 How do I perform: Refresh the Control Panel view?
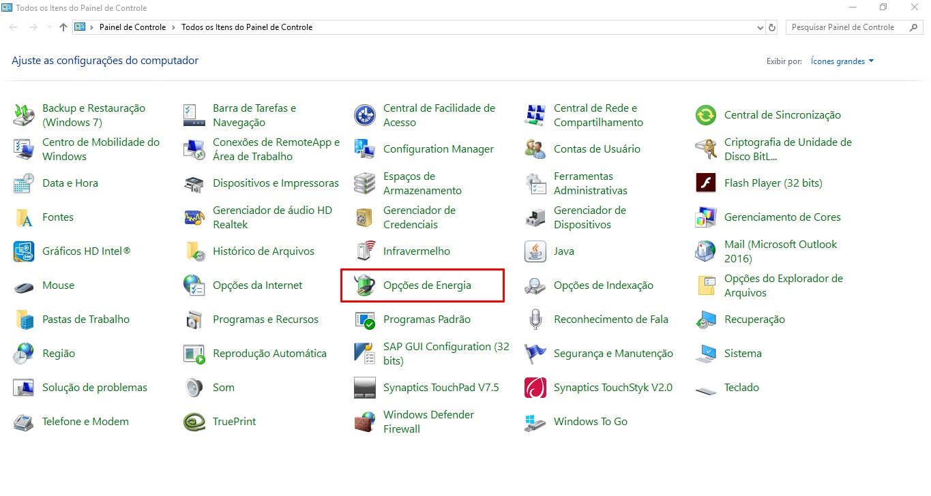coord(772,27)
